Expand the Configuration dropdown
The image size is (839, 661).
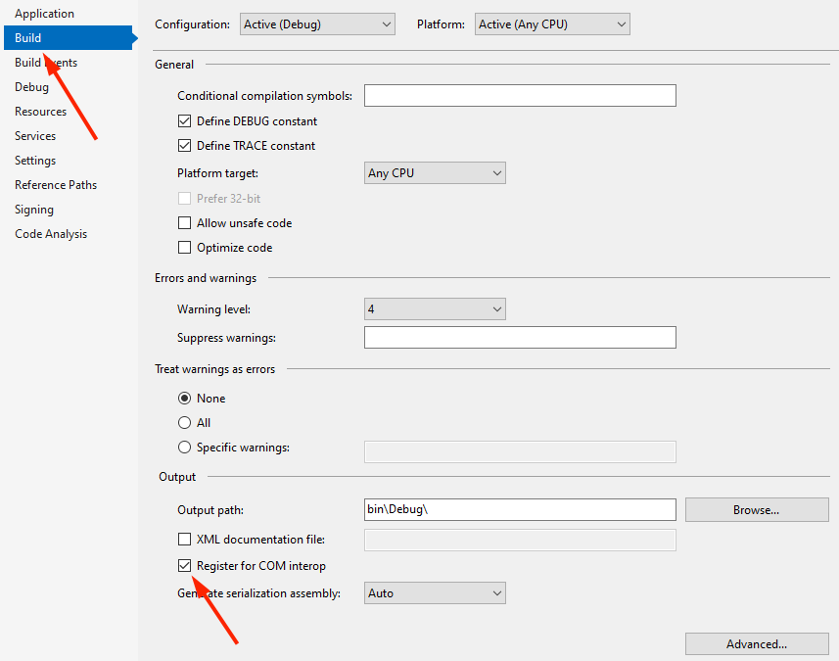(317, 24)
